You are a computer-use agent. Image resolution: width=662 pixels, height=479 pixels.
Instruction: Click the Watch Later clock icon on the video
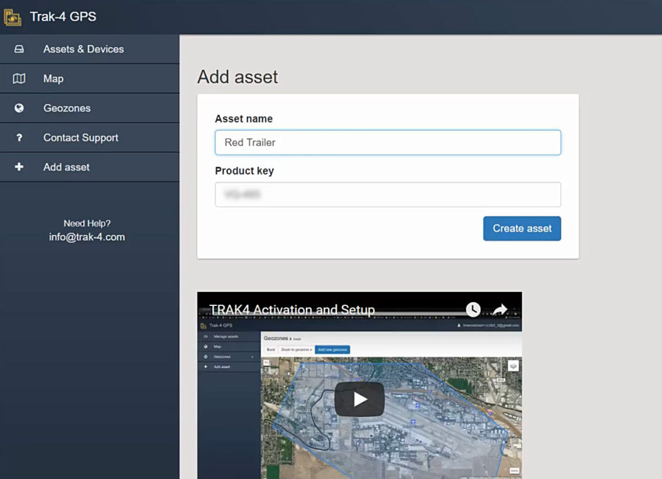473,309
